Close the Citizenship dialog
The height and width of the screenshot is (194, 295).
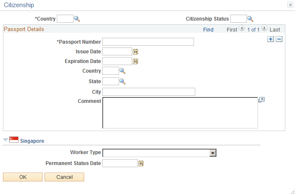(290, 5)
